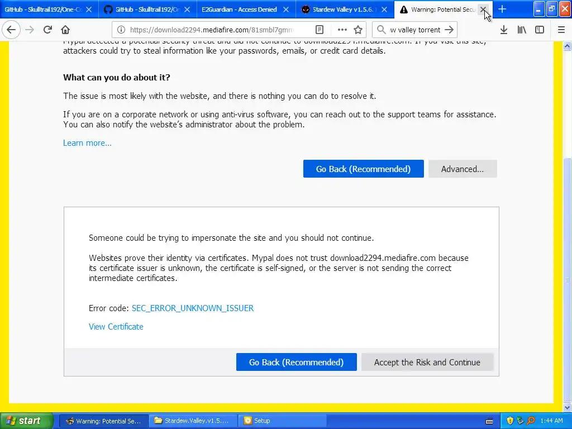Image resolution: width=572 pixels, height=429 pixels.
Task: Click the page scrollbar up arrow
Action: tap(567, 46)
